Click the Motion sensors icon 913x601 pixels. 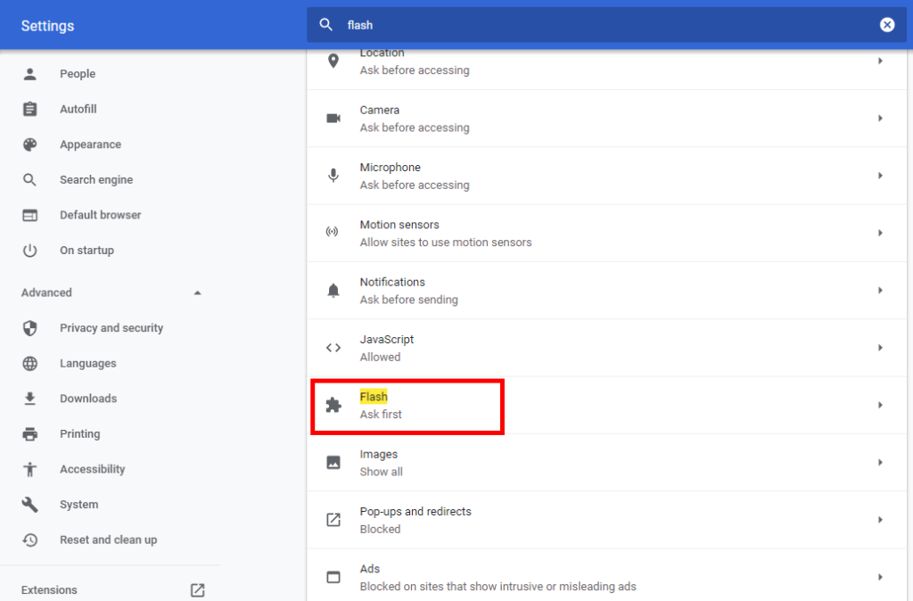[x=332, y=232]
